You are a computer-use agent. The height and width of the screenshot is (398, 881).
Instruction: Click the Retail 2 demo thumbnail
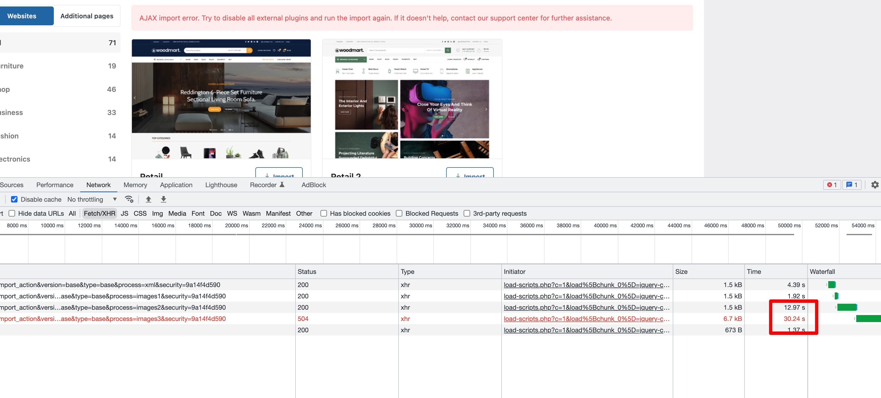pyautogui.click(x=412, y=99)
